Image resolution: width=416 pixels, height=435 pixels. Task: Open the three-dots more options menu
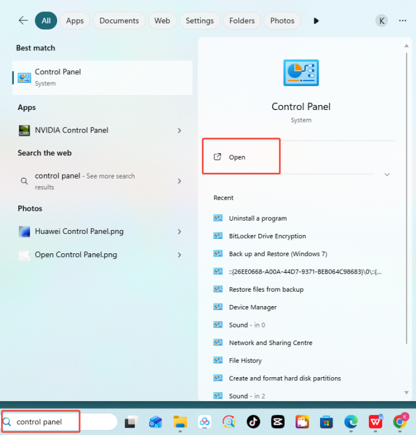402,21
